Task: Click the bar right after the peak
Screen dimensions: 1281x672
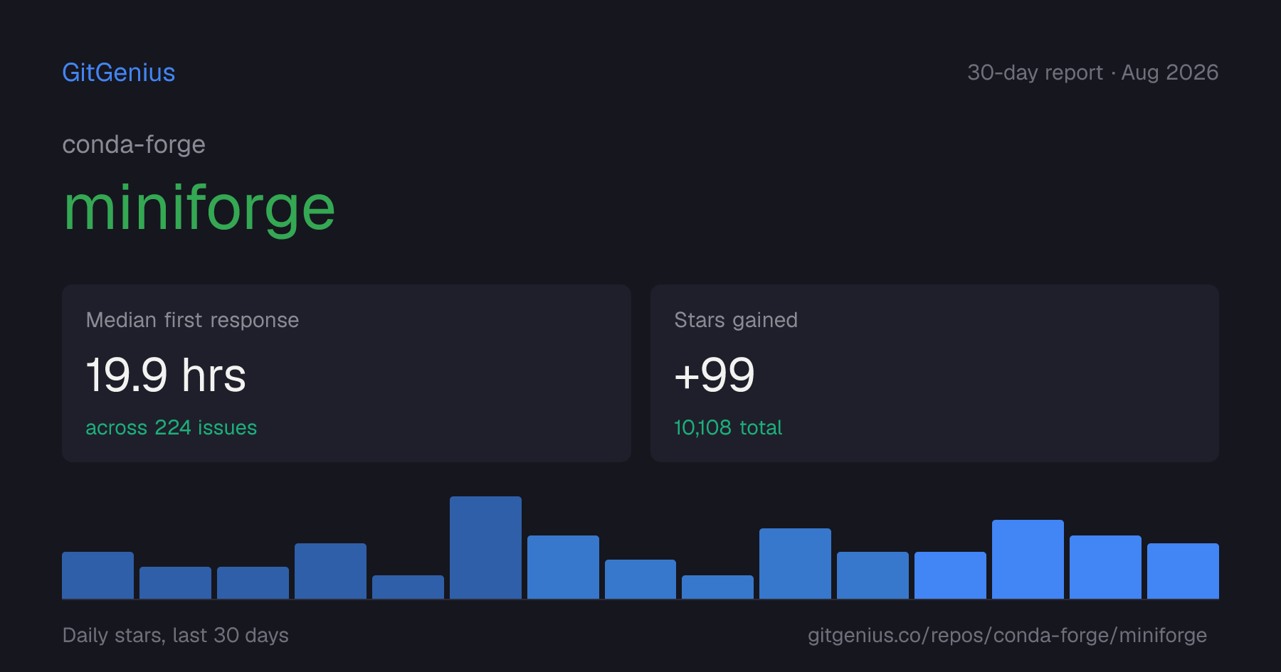Action: (563, 567)
